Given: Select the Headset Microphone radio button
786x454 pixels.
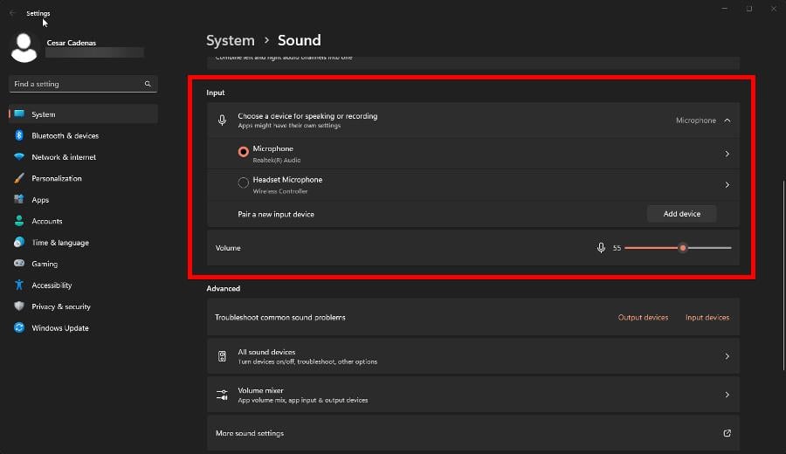Looking at the screenshot, I should [243, 182].
